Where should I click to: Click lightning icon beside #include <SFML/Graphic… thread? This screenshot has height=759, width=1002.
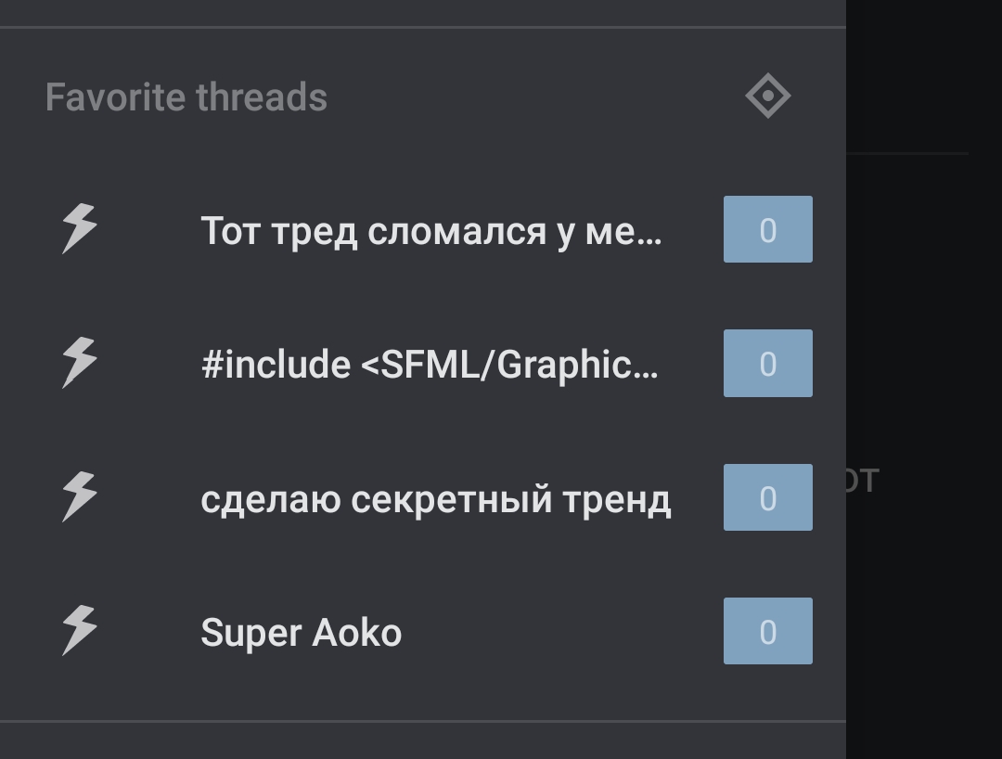(79, 363)
